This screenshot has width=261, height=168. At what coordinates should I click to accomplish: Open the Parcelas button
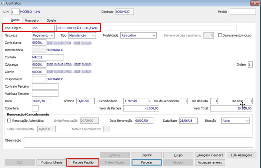pos(147,162)
